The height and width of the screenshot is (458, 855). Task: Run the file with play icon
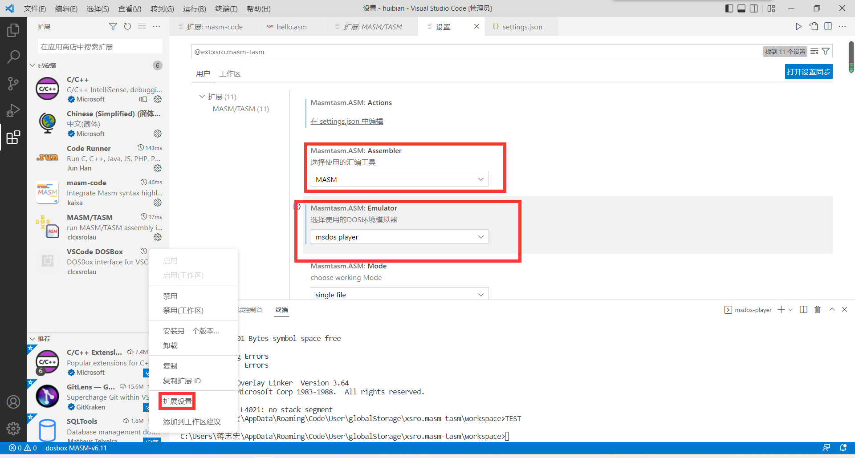click(x=798, y=27)
